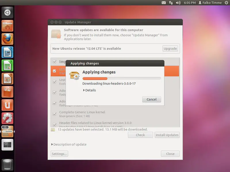This screenshot has height=172, width=230.
Task: Open the sound volume indicator
Action: pos(178,3)
